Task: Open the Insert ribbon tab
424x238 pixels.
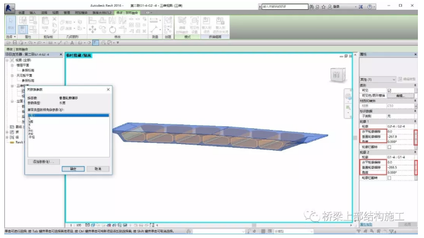Action: 32,13
